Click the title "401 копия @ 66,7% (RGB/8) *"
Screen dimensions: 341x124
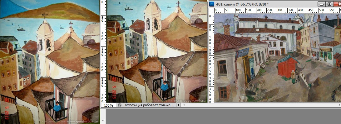coord(243,4)
